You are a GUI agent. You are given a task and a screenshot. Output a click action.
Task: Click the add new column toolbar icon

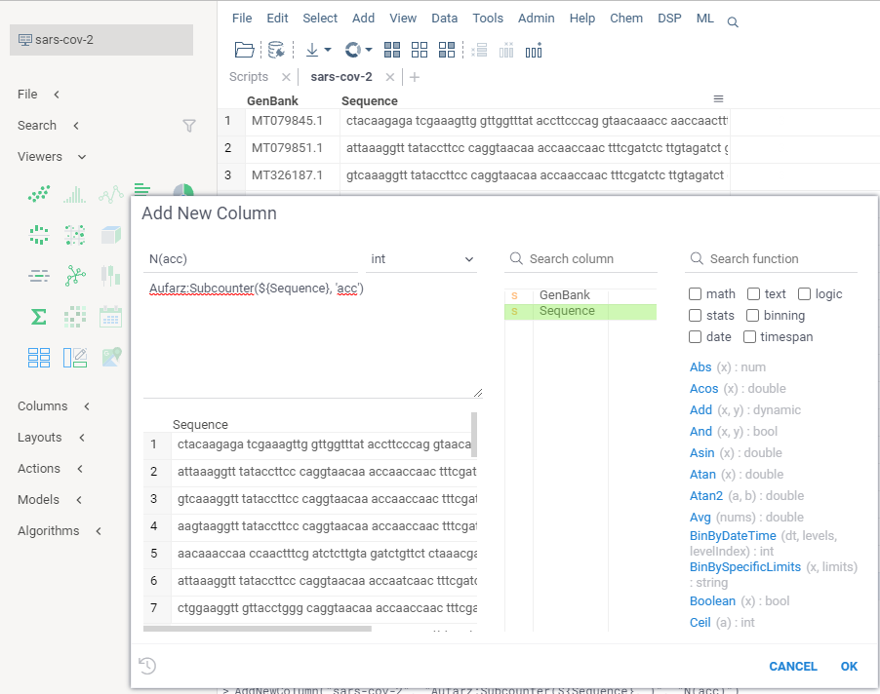coord(534,50)
